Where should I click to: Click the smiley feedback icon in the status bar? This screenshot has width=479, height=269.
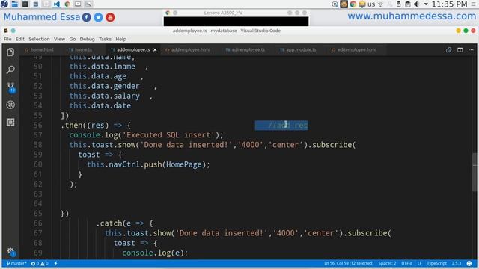(469, 263)
